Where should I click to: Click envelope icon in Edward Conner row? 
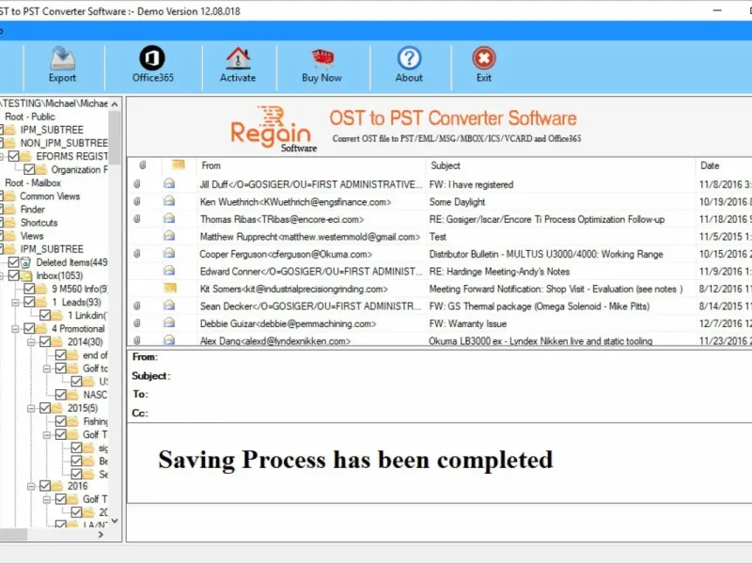(169, 271)
